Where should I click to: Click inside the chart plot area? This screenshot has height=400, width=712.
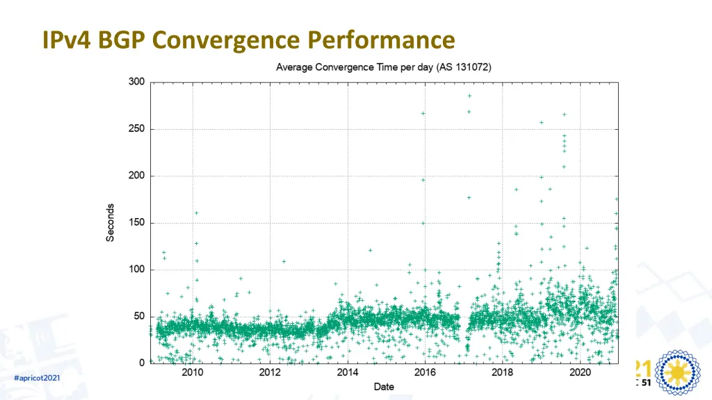point(382,222)
